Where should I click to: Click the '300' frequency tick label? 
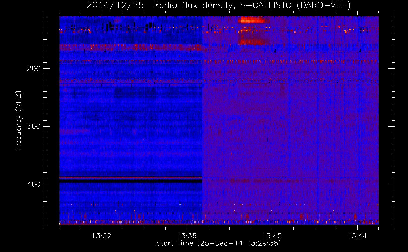(x=34, y=126)
